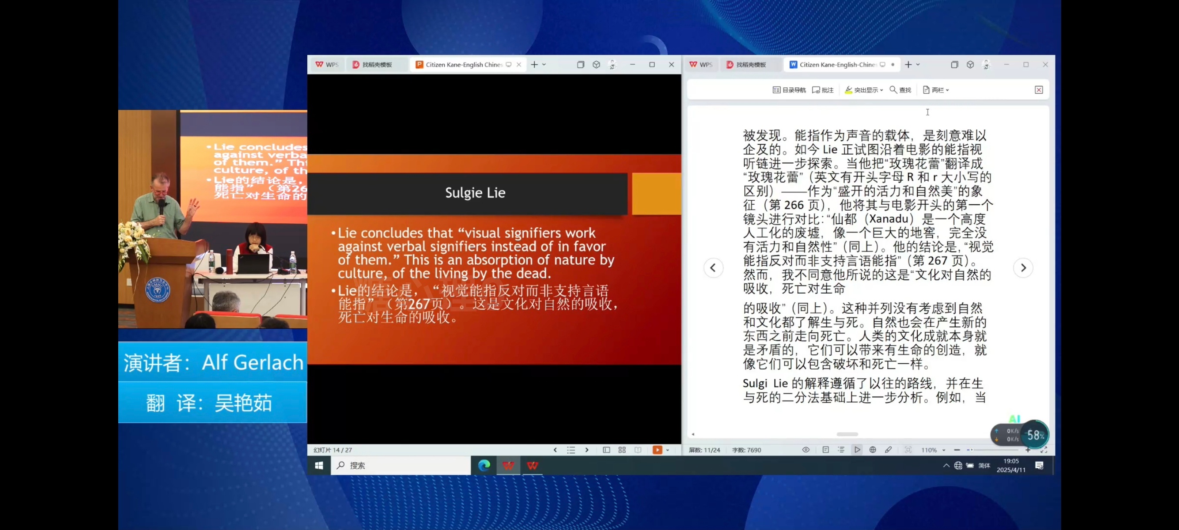Click the 批注 comments button
The image size is (1179, 530).
(x=823, y=90)
